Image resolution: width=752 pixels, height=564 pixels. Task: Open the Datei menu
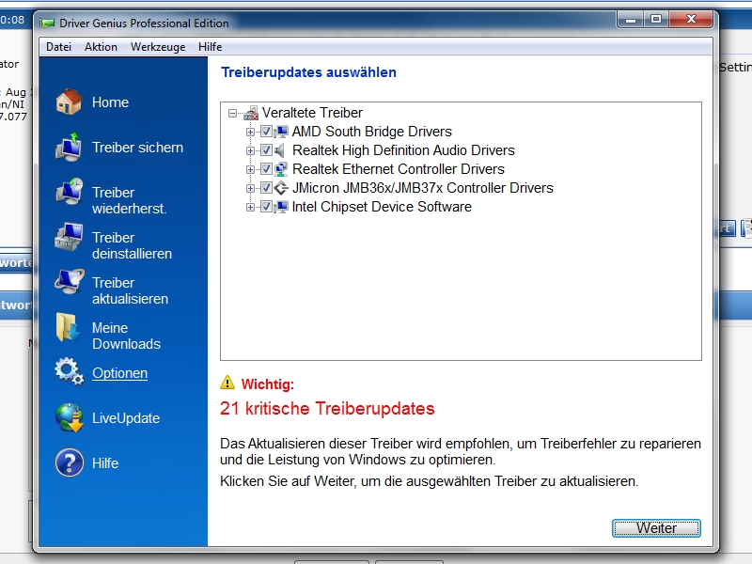point(58,46)
